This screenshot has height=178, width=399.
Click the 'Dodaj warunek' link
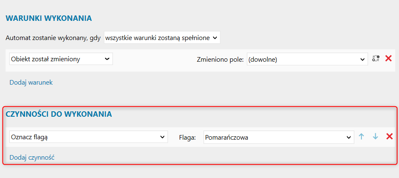(31, 83)
